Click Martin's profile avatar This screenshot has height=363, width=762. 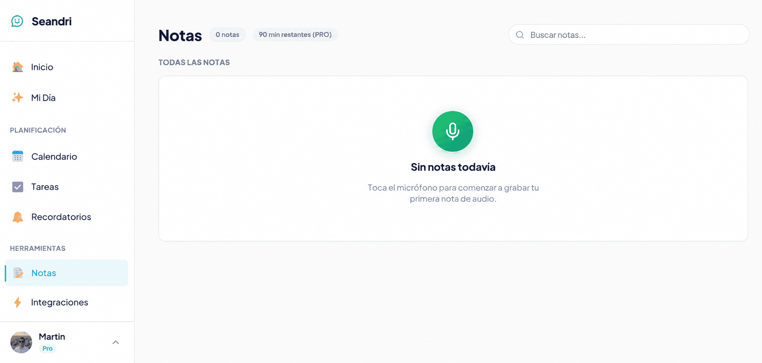click(21, 342)
